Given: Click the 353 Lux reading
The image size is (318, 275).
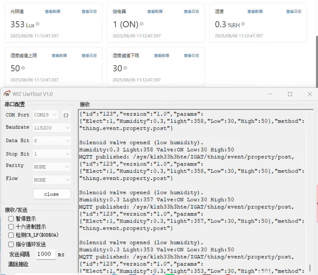Looking at the screenshot, I should 23,25.
